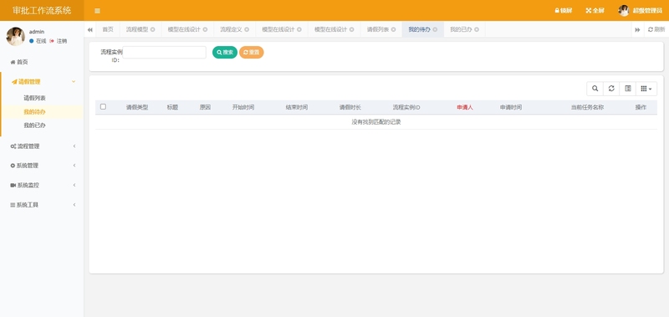Viewport: 669px width, 317px height.
Task: Focus the 流程实例ID input field
Action: coord(164,52)
